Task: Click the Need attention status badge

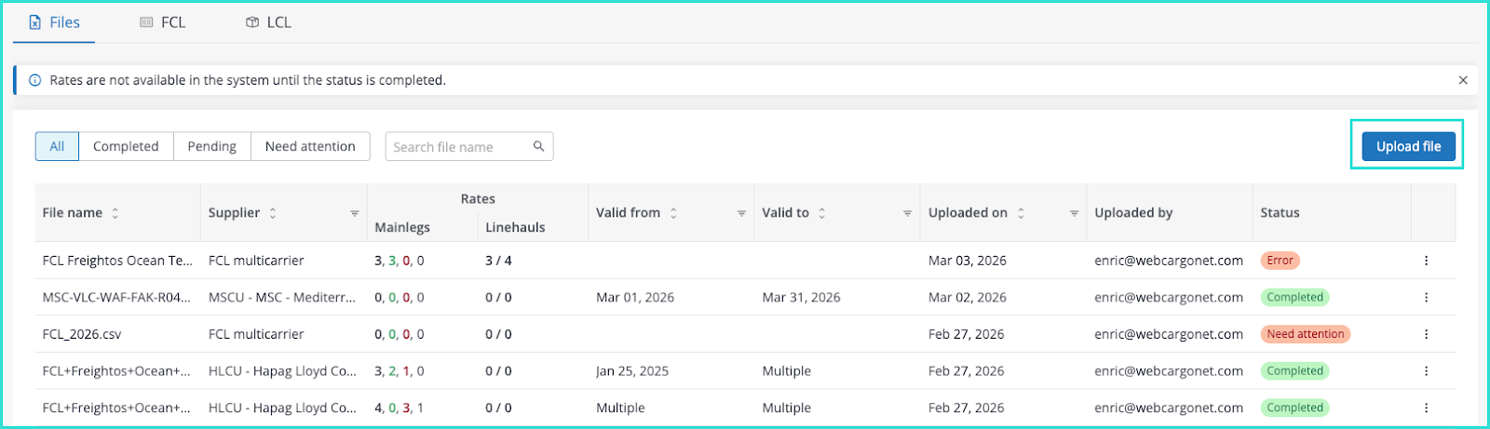Action: [x=1305, y=334]
